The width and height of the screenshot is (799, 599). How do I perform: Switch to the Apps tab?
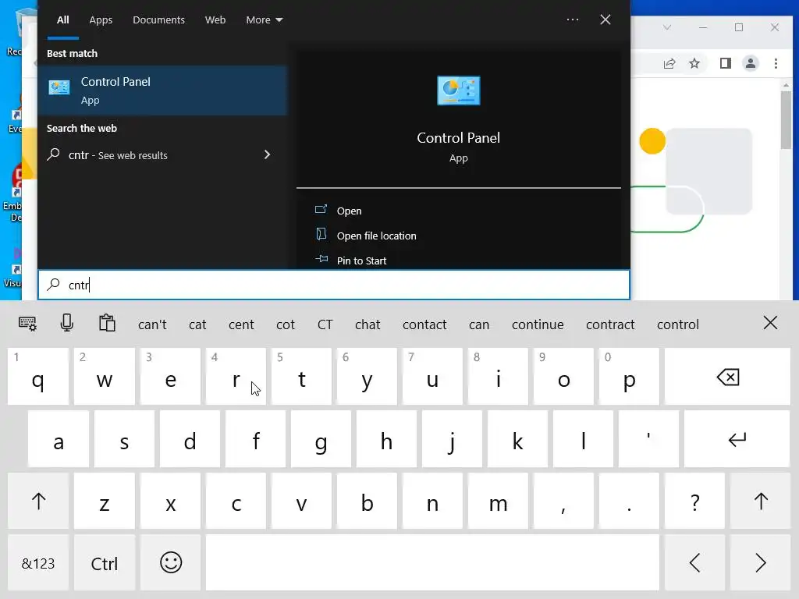(x=101, y=19)
